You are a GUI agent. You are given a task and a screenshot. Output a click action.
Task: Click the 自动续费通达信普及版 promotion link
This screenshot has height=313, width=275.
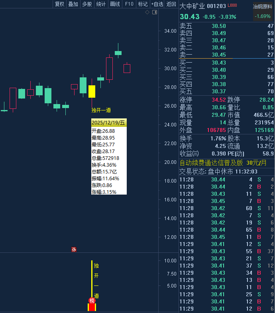click(x=211, y=163)
